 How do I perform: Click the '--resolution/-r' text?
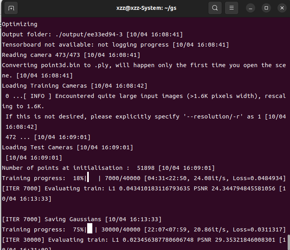(213, 117)
